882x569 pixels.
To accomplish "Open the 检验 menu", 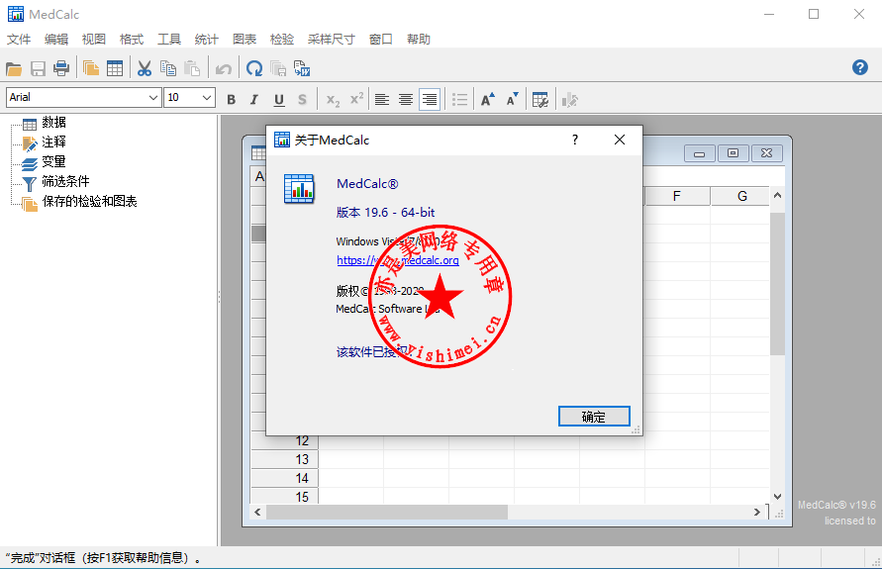I will pos(282,39).
